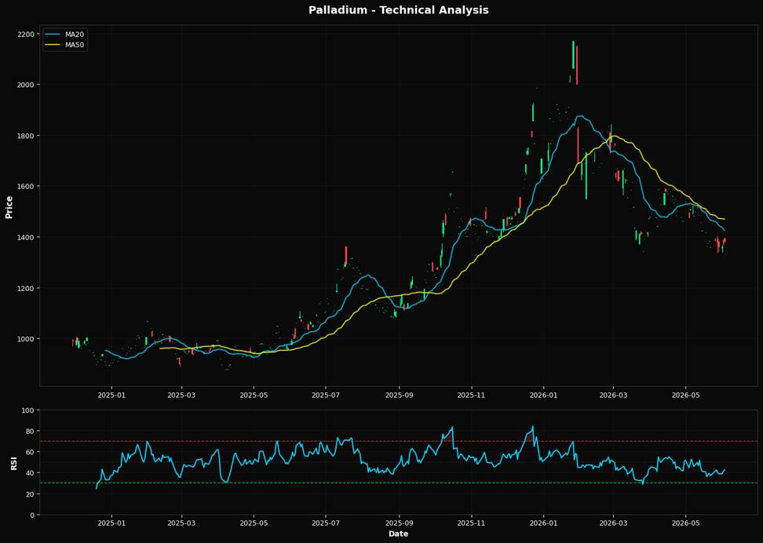763x543 pixels.
Task: Click the RSI 80 tick label
Action: 30,432
